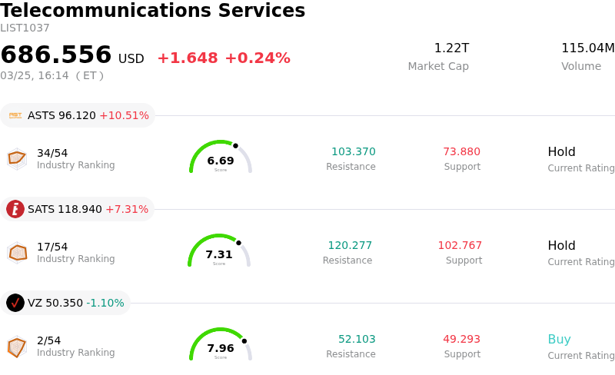The width and height of the screenshot is (615, 375).
Task: Open the SATS radar chart icon
Action: 17,252
